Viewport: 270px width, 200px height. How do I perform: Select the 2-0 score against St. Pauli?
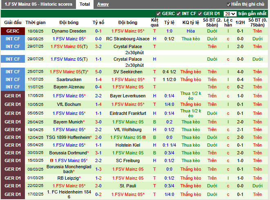coord(98,186)
